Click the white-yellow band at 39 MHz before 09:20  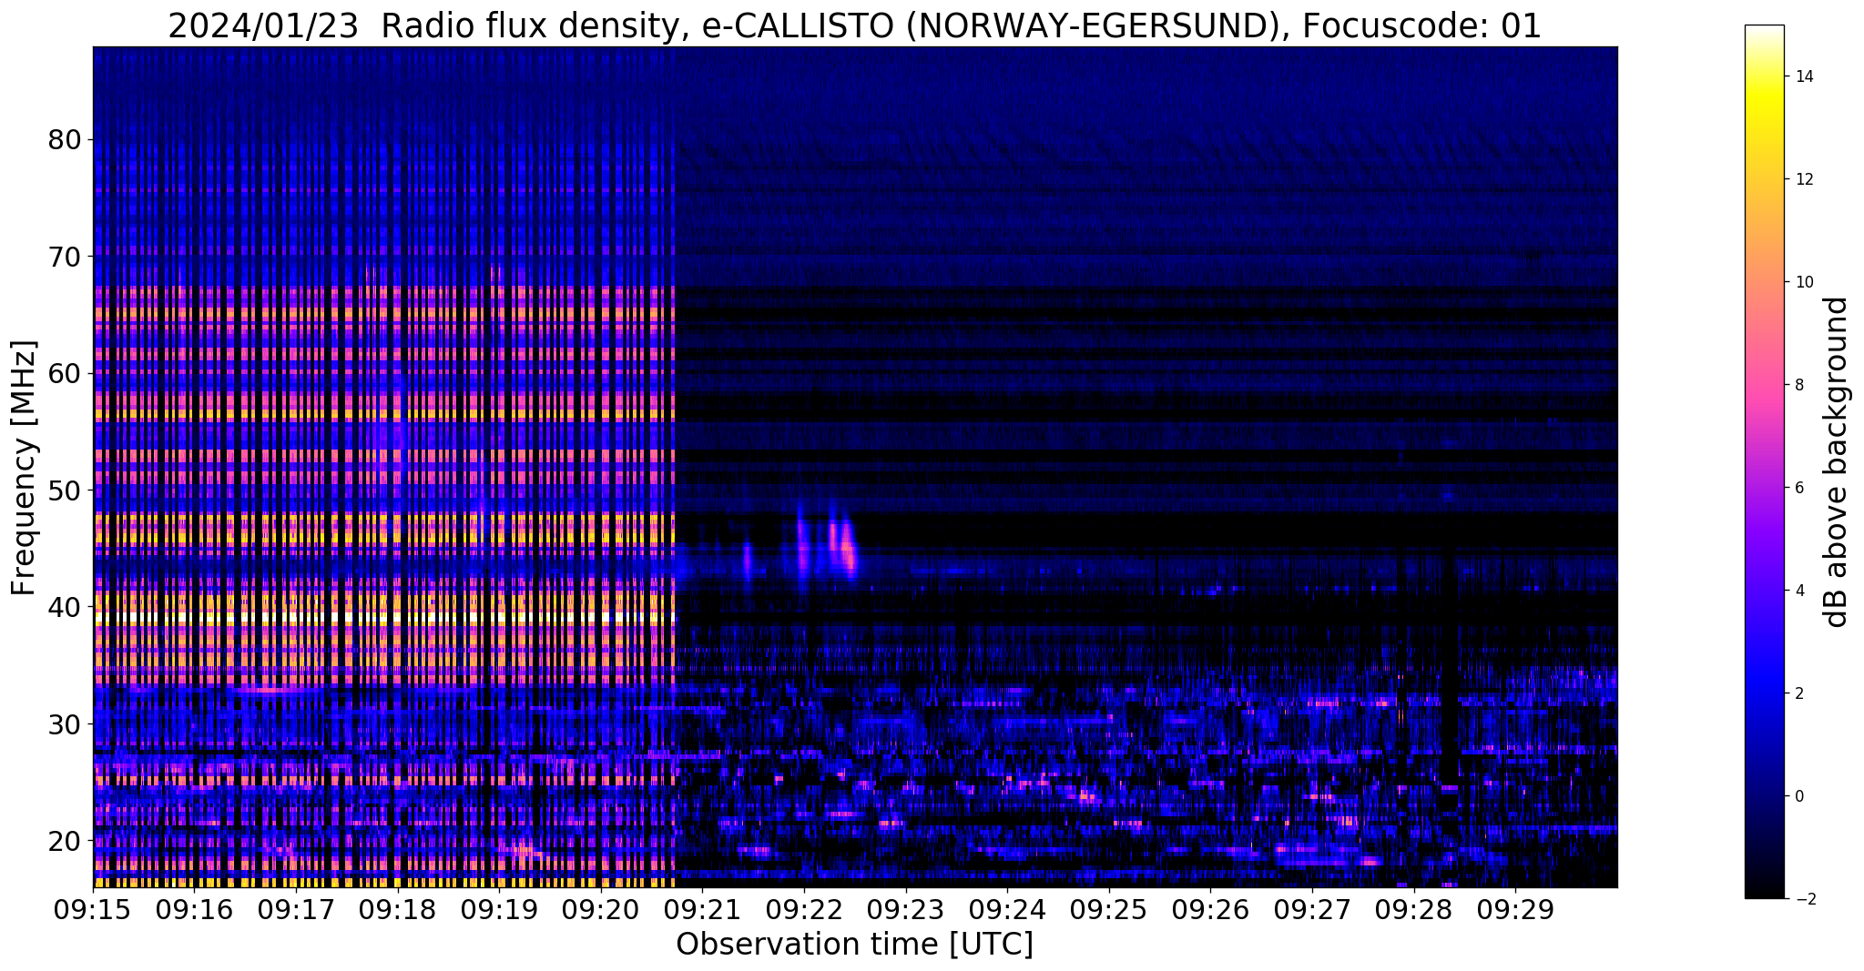click(382, 617)
